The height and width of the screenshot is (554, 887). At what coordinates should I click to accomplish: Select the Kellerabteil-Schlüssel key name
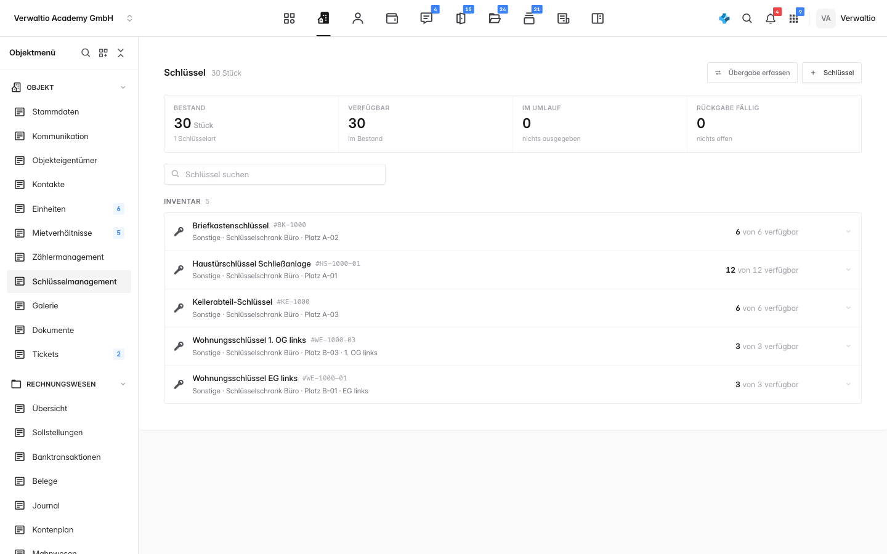click(x=232, y=302)
